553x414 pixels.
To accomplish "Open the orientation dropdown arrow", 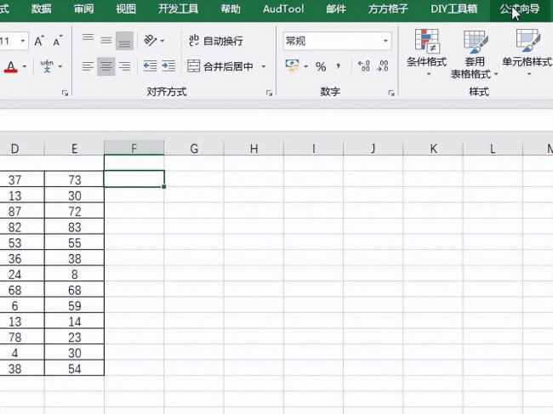I will pos(162,41).
